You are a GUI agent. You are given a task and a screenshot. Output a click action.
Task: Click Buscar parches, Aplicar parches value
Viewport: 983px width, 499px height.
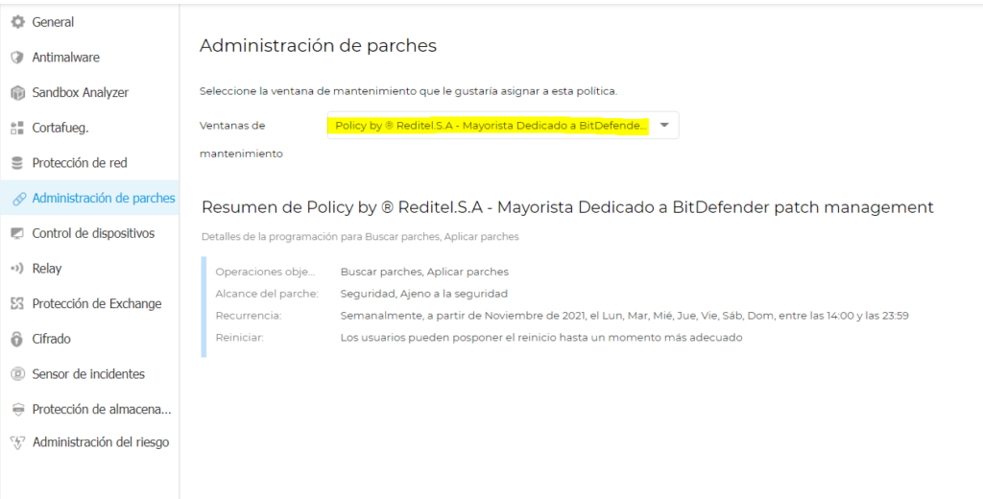[x=424, y=273]
